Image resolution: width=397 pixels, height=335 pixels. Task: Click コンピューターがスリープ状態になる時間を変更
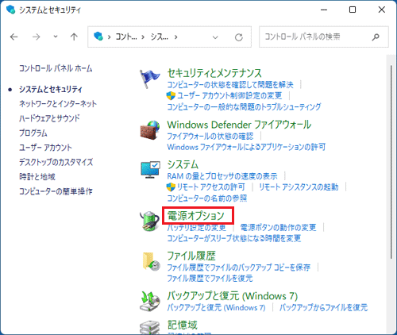[234, 238]
